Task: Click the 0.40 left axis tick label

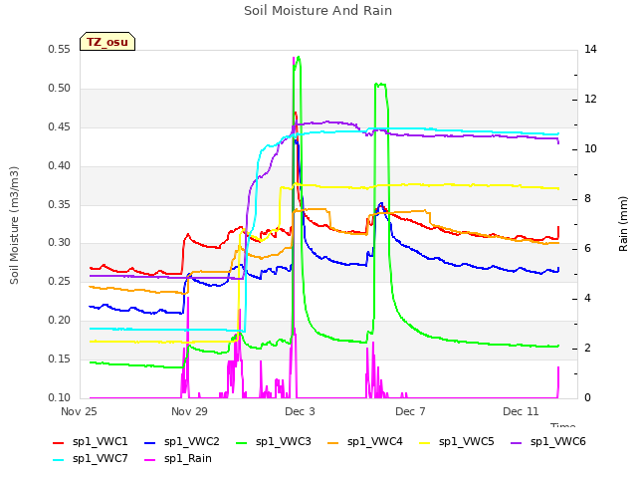Action: [x=59, y=165]
